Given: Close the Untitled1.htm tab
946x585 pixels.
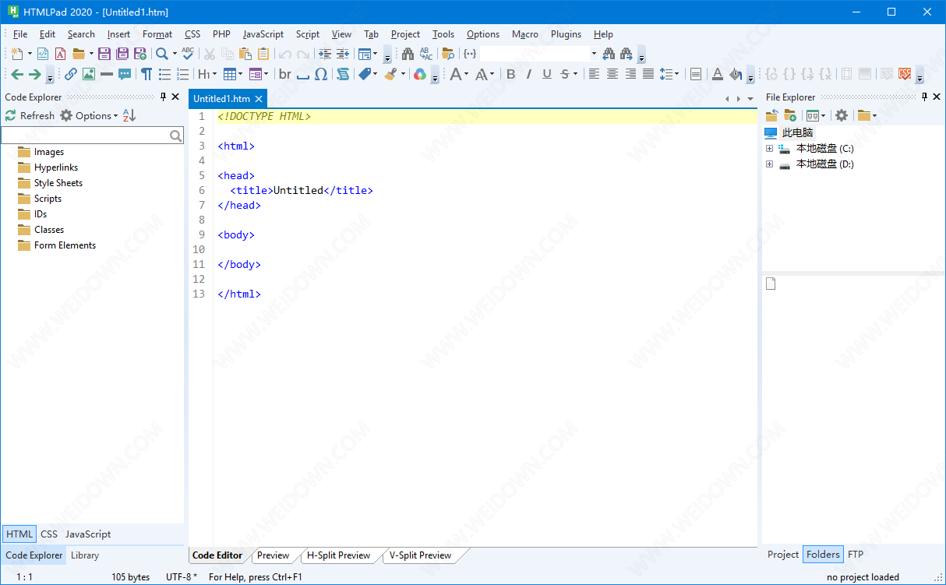Looking at the screenshot, I should click(x=259, y=99).
